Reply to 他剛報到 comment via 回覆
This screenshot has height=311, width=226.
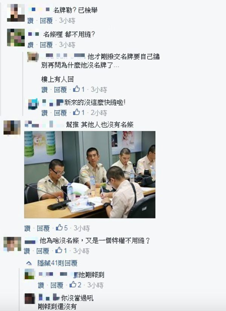57,285
